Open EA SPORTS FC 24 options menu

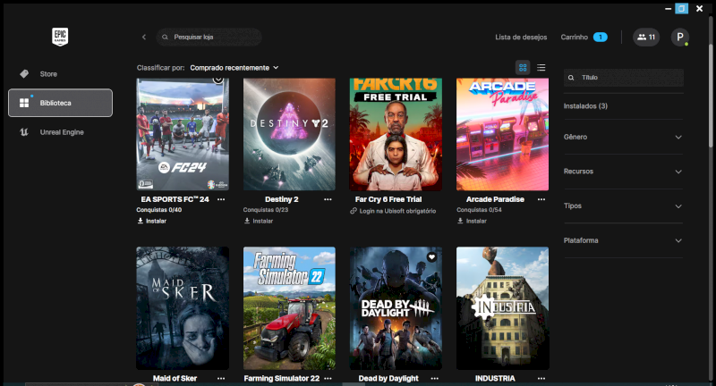(221, 199)
